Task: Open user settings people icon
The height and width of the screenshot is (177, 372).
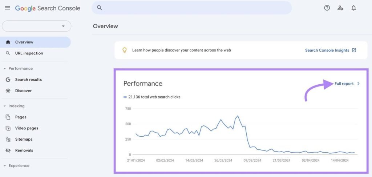Action: coord(340,8)
